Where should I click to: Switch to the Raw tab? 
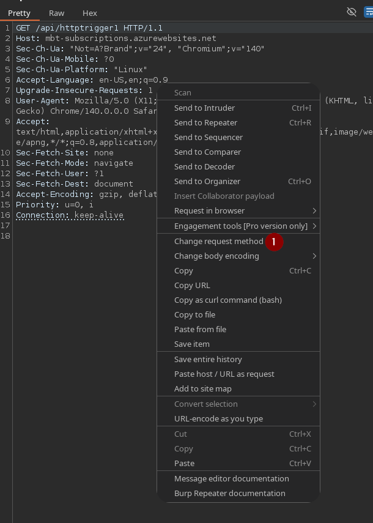(56, 13)
